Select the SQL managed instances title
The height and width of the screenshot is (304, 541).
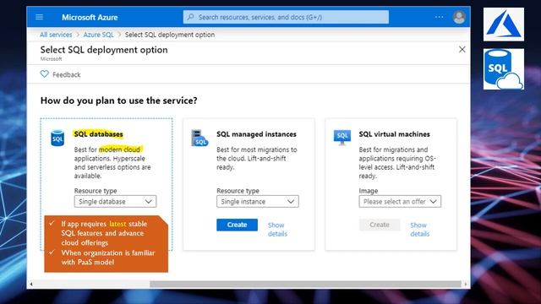pos(256,134)
